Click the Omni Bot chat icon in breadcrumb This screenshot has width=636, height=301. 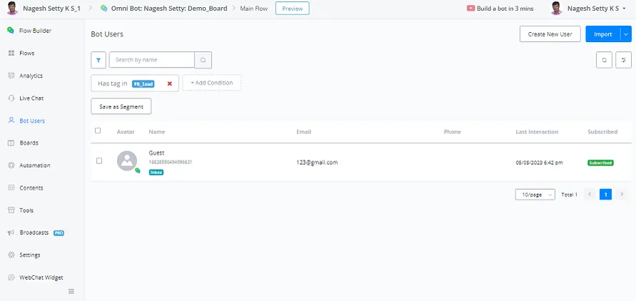(x=104, y=8)
